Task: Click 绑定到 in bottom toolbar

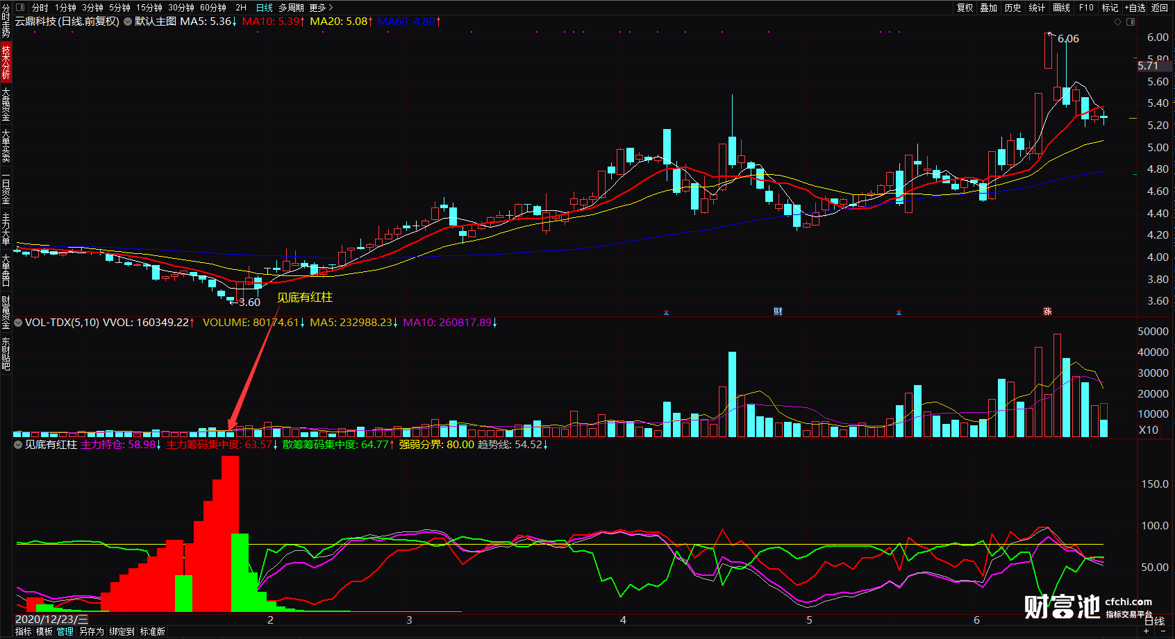Action: 122,631
